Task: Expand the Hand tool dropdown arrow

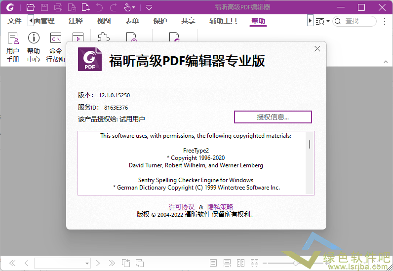Action: (x=134, y=8)
